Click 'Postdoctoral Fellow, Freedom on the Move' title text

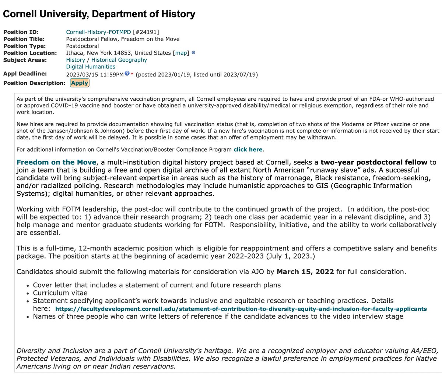tap(123, 39)
